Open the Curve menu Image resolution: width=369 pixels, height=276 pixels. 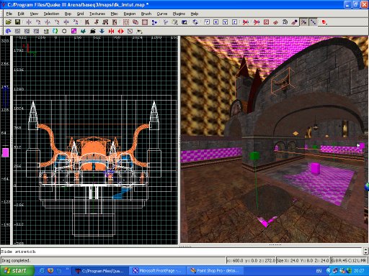162,14
